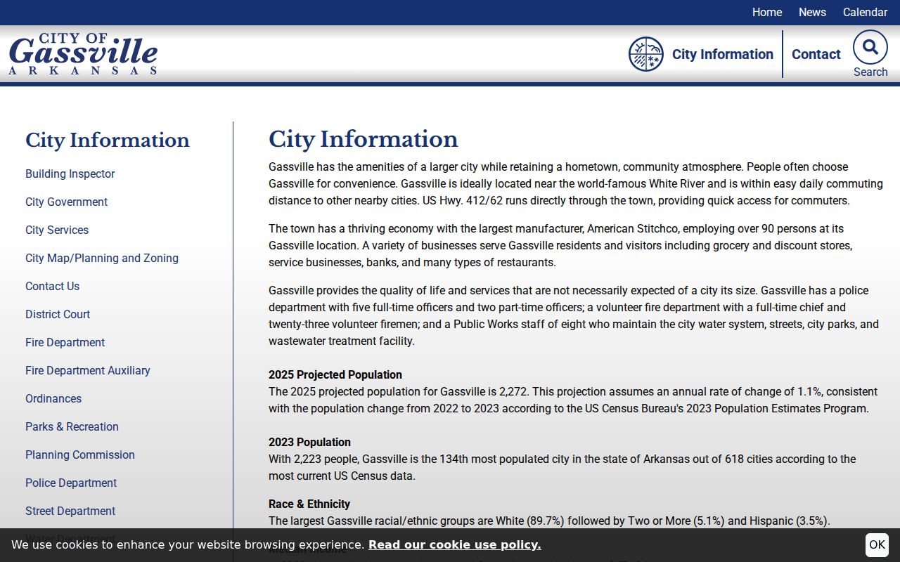Go to Planning Commission page
Screen dimensions: 900x562
80,455
